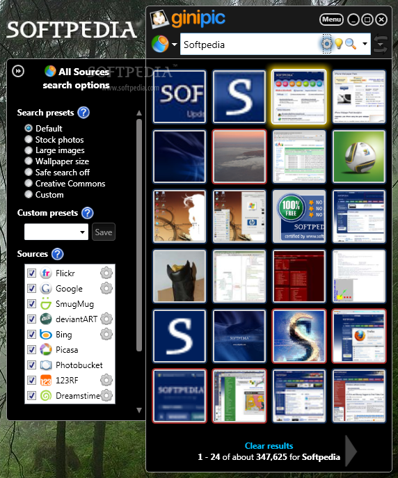Maximize the ginipic window
398x478 pixels.
tap(367, 19)
